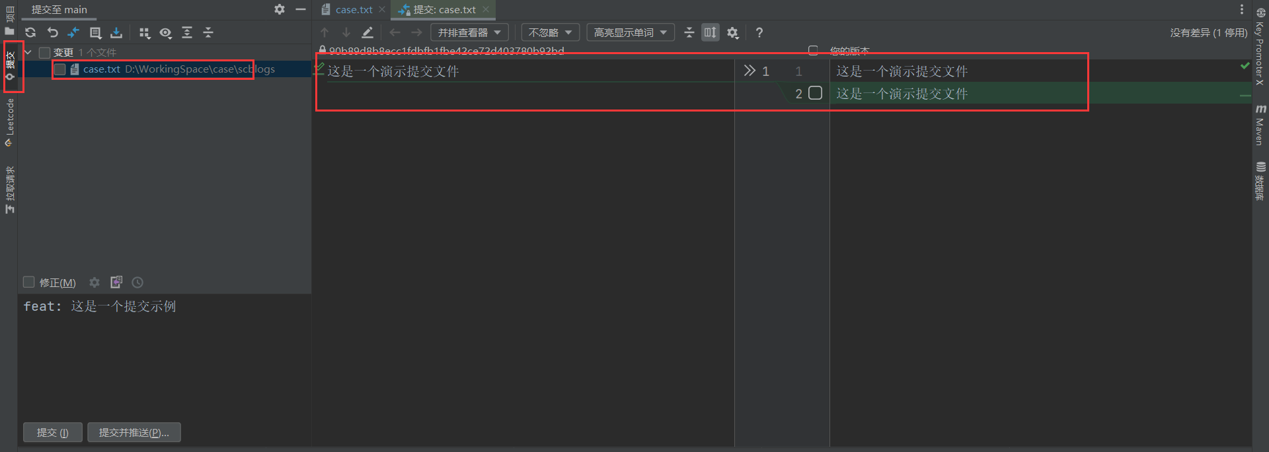Open the 不忽略 whitespace dropdown
Viewport: 1269px width, 452px height.
(x=550, y=32)
